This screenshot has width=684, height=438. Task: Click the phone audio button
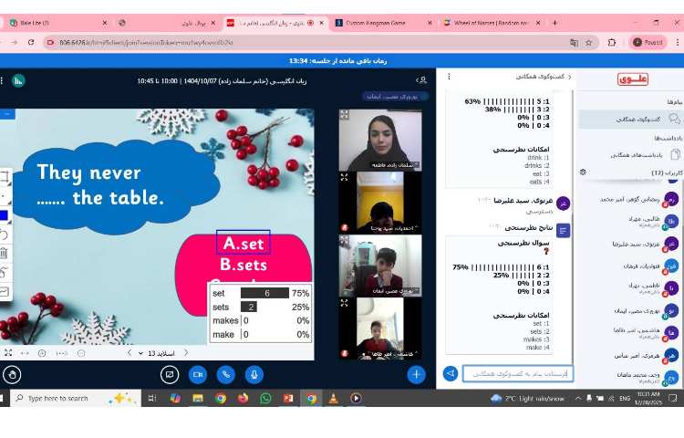[x=225, y=373]
